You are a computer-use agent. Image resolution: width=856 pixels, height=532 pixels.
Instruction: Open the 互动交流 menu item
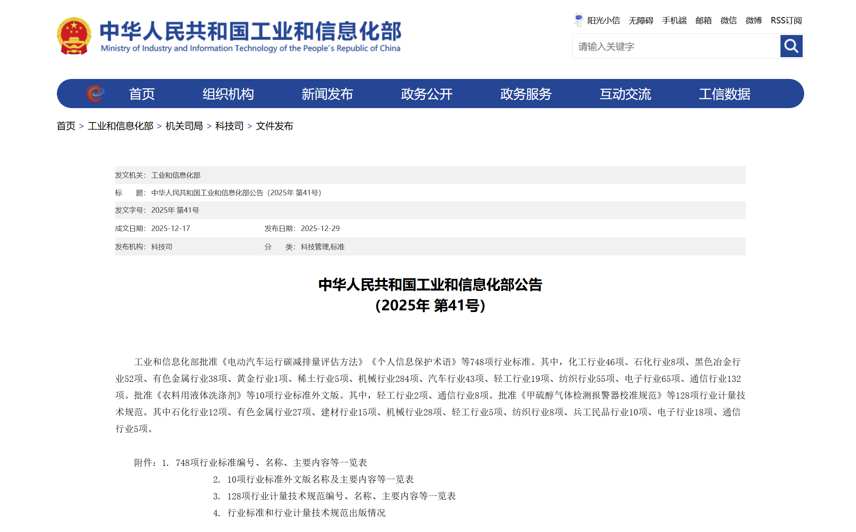click(625, 94)
